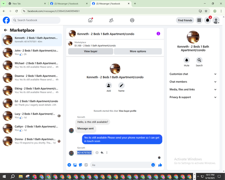Screen dimensions: 225x180
Task: Open a new browser tab with plus
Action: 135,4
